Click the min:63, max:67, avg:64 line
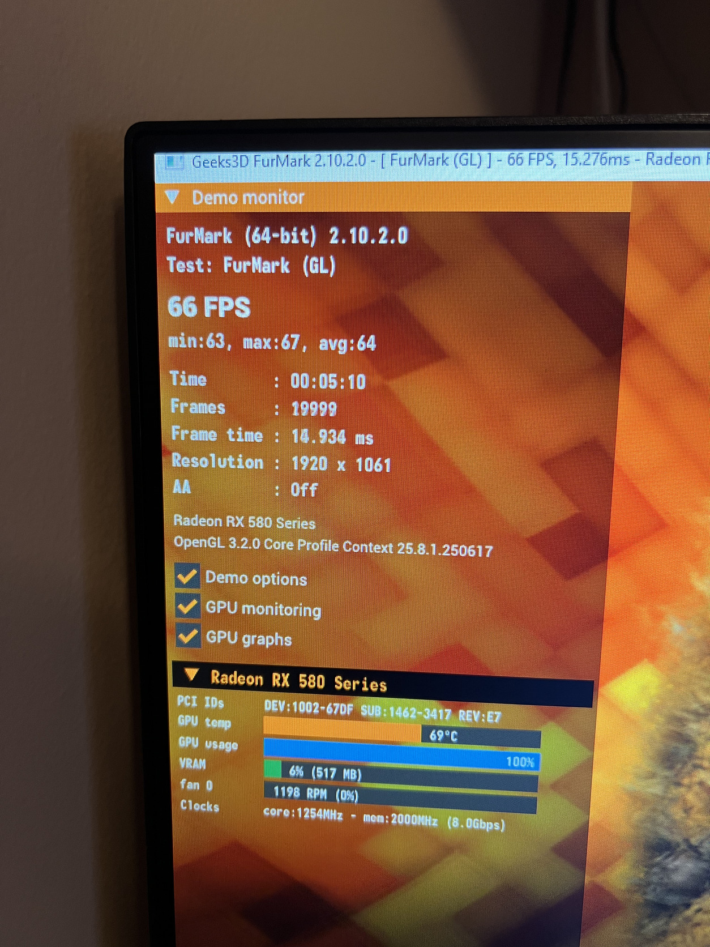This screenshot has height=947, width=710. (272, 342)
